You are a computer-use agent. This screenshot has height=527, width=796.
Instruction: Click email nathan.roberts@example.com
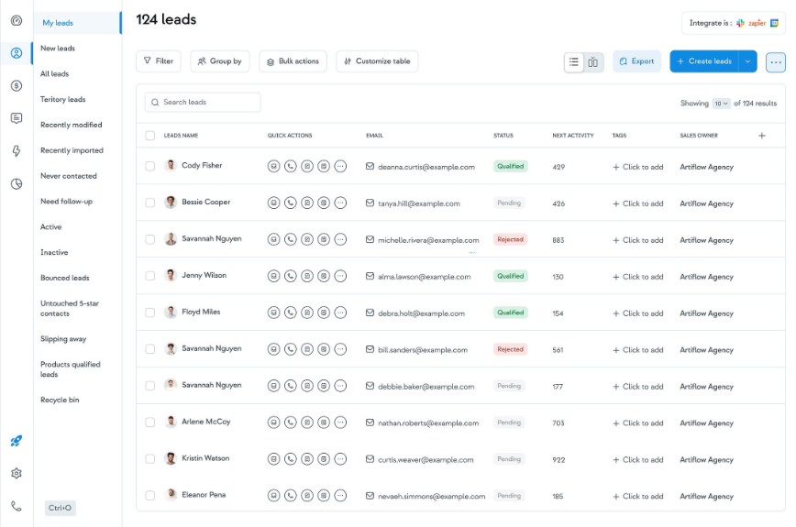428,423
